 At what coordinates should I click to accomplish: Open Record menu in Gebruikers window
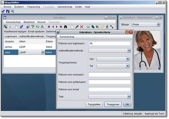coord(41,22)
